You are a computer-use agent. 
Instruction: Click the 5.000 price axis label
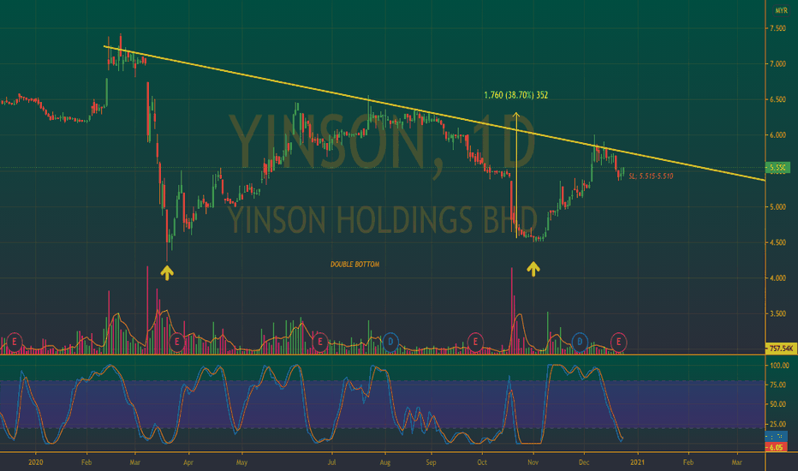tap(777, 207)
